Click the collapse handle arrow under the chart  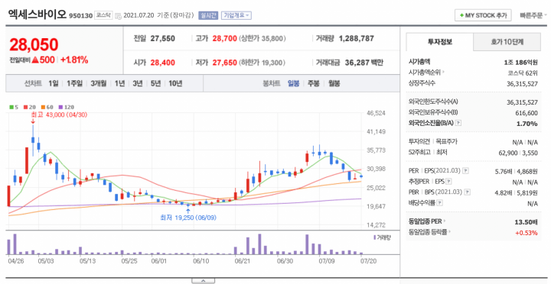pos(203,281)
